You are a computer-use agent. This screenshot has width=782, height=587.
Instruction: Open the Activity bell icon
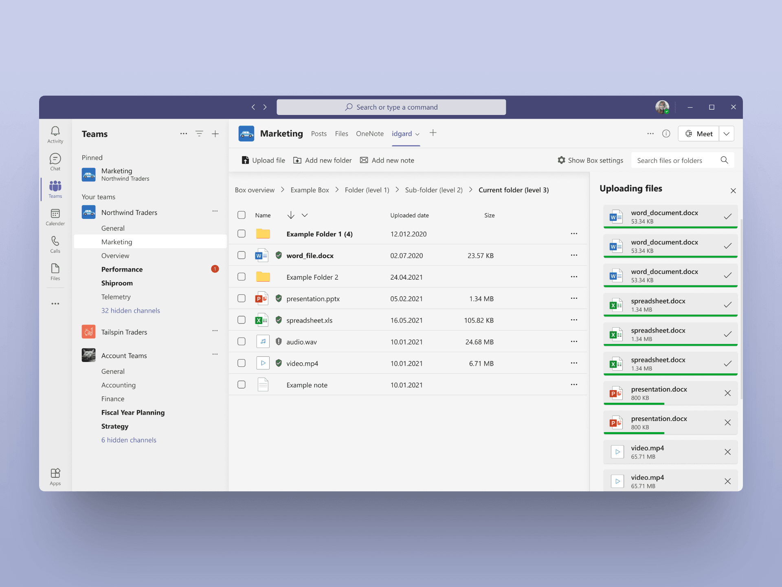[55, 131]
